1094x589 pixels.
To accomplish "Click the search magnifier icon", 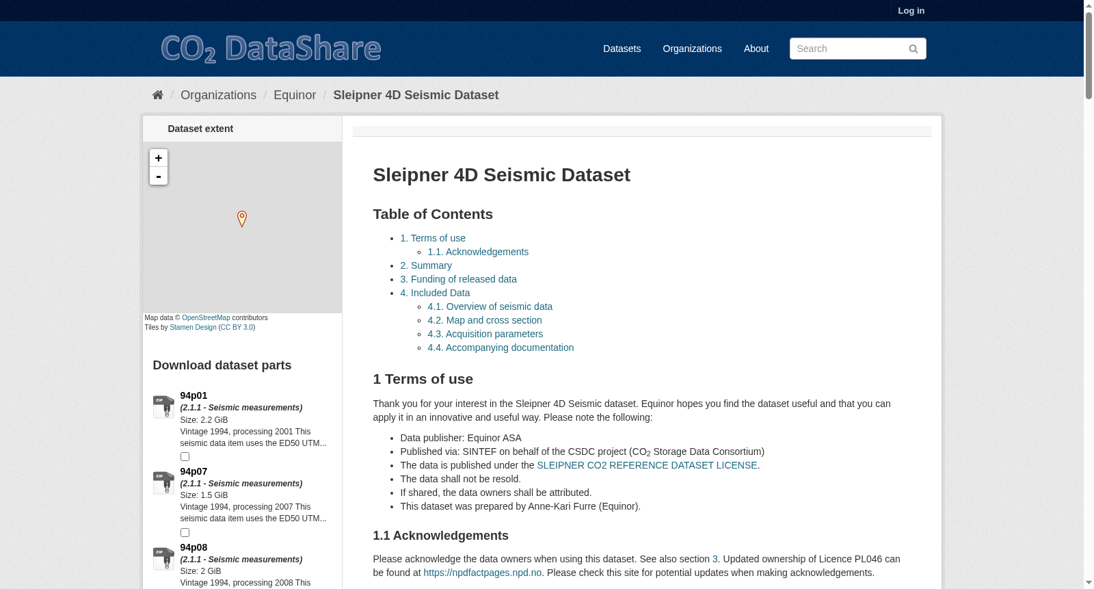I will [913, 49].
